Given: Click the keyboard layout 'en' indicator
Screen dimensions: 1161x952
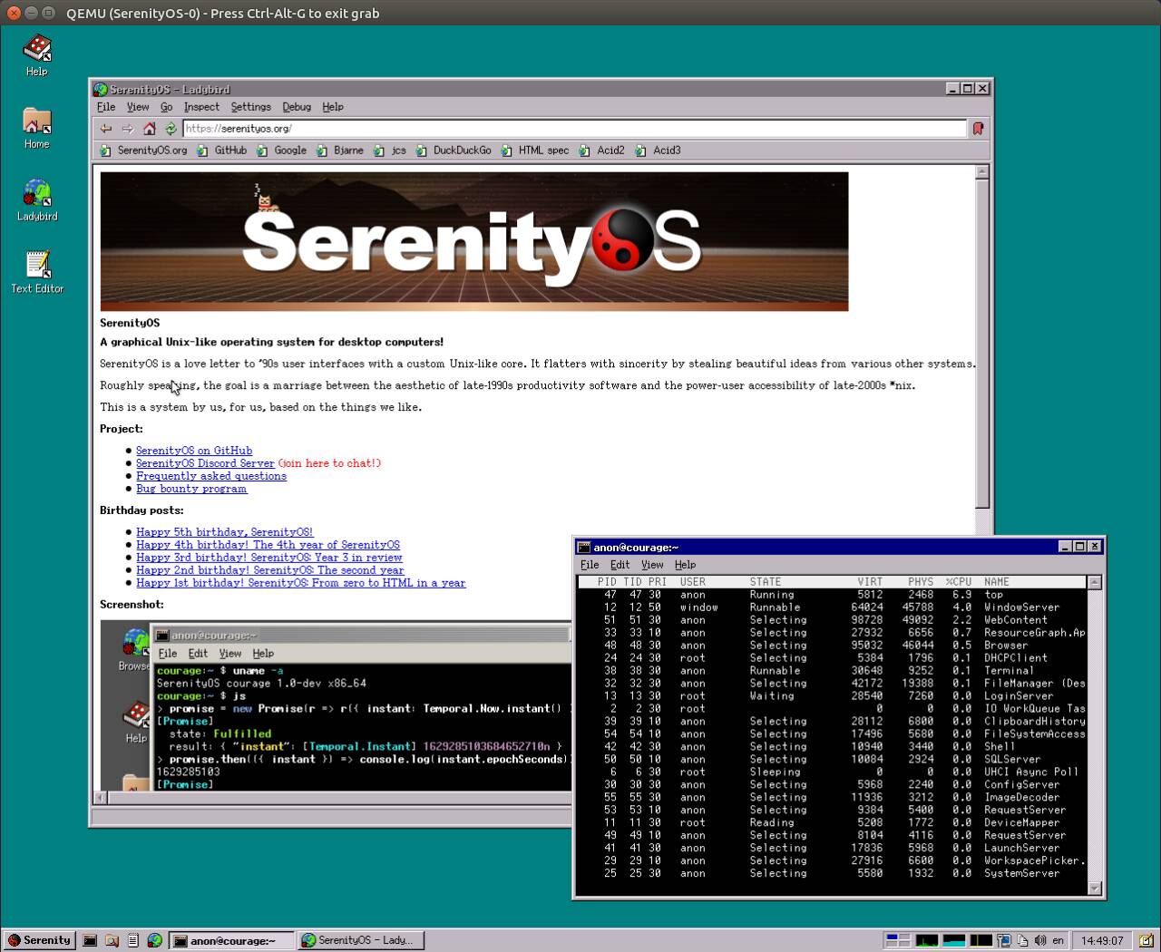Looking at the screenshot, I should (x=1058, y=940).
